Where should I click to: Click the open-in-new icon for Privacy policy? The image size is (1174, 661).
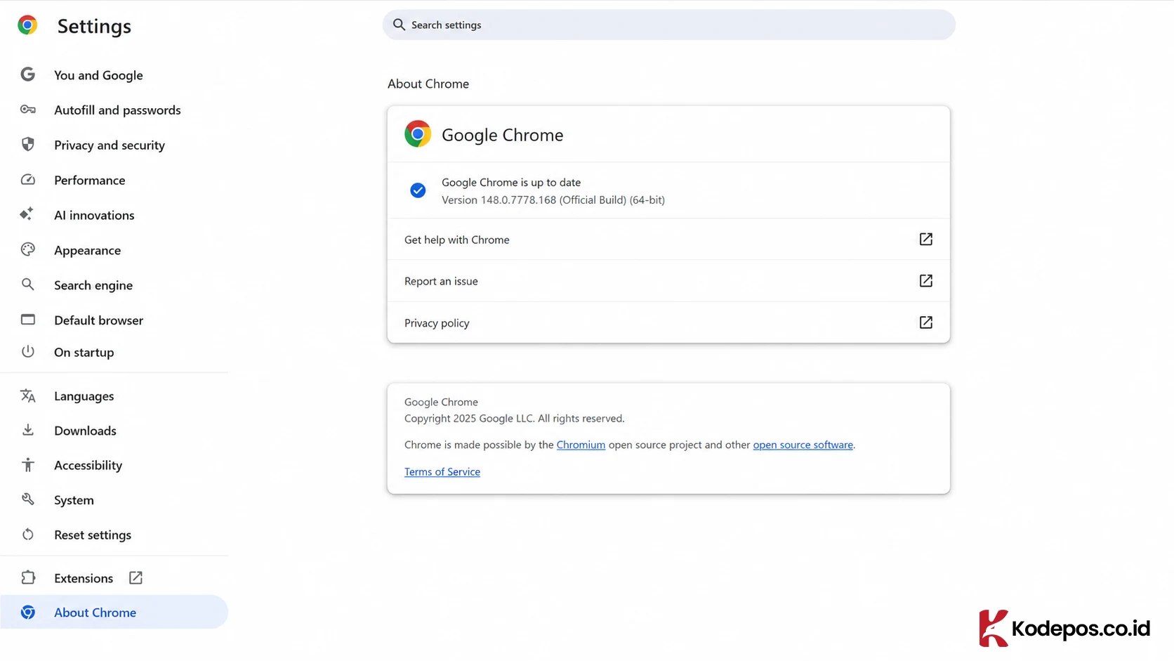pyautogui.click(x=926, y=322)
